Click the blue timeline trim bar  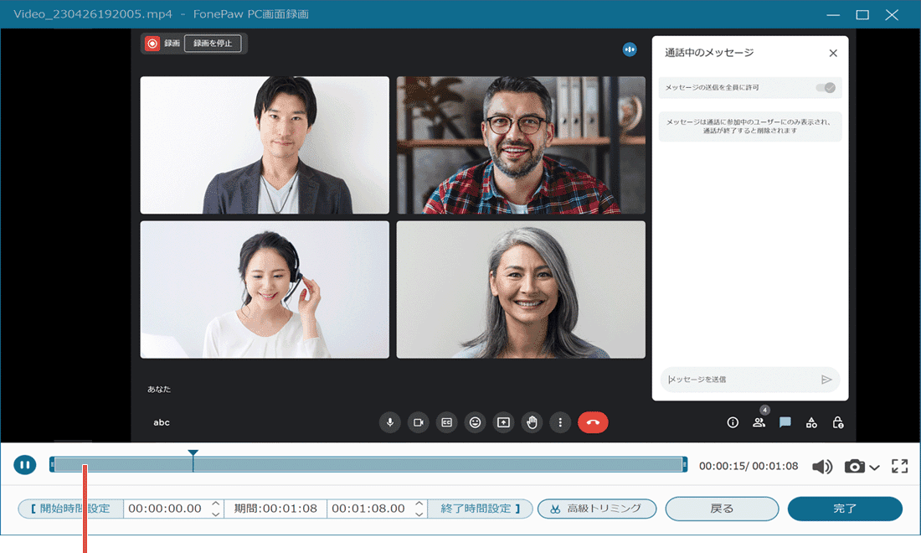368,465
